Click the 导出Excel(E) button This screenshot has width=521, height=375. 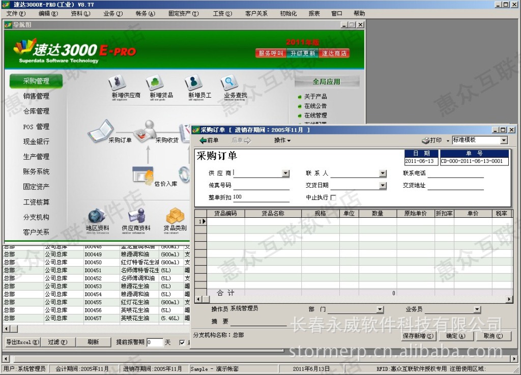click(23, 342)
